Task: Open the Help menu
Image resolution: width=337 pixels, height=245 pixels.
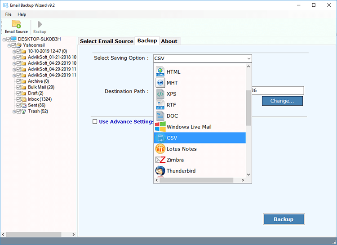Action: (22, 14)
